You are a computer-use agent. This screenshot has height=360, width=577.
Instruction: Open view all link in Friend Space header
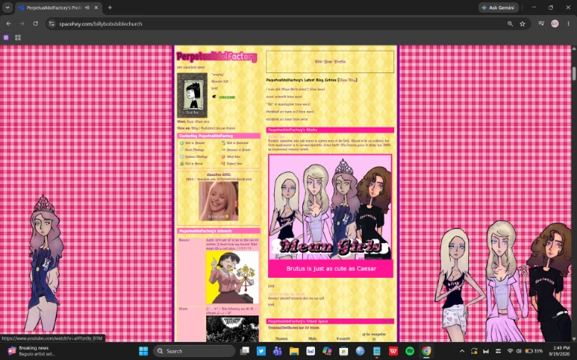[x=387, y=321]
